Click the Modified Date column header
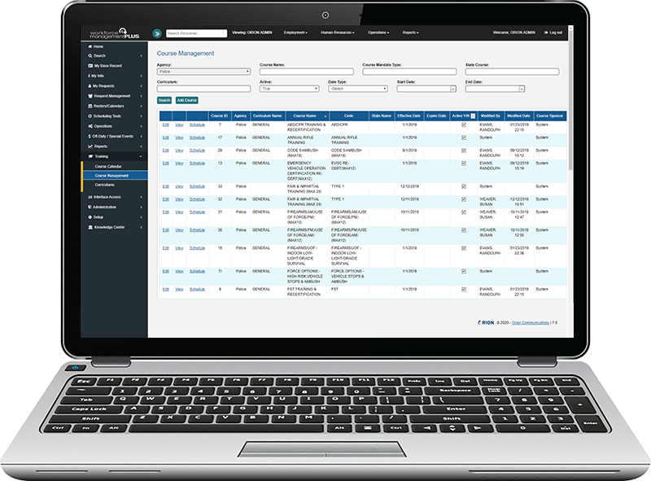Screen dimensions: 651x481 tap(518, 116)
